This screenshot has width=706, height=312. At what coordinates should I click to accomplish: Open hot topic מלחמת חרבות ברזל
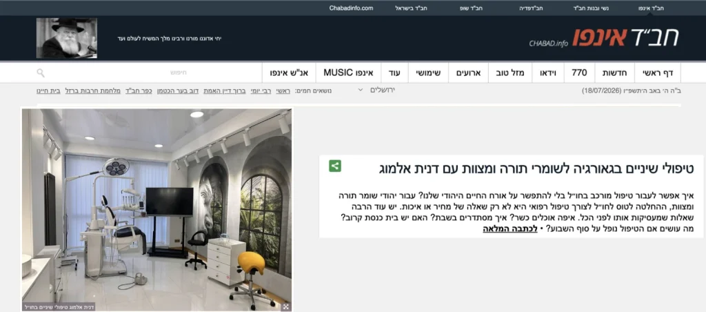tap(93, 90)
